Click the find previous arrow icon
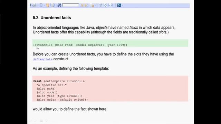The height and width of the screenshot is (124, 221). point(82,6)
